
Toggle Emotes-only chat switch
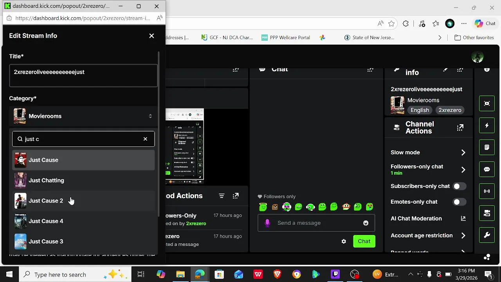point(459,202)
